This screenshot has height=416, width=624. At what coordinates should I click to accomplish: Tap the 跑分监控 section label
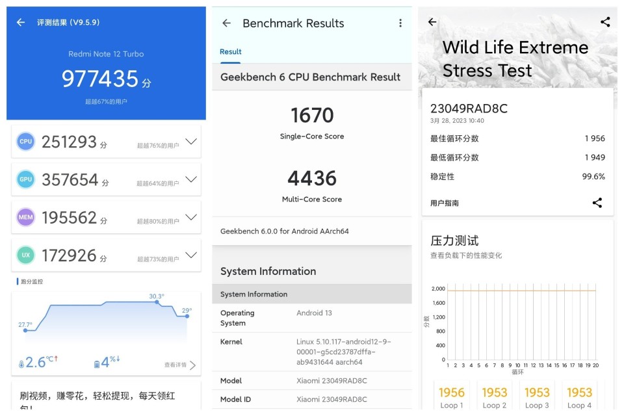point(31,281)
